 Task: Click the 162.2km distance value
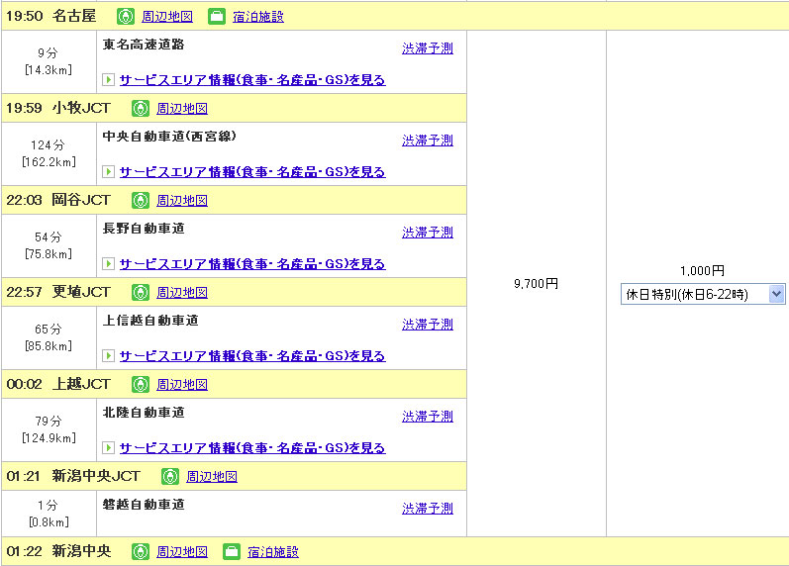[49, 162]
